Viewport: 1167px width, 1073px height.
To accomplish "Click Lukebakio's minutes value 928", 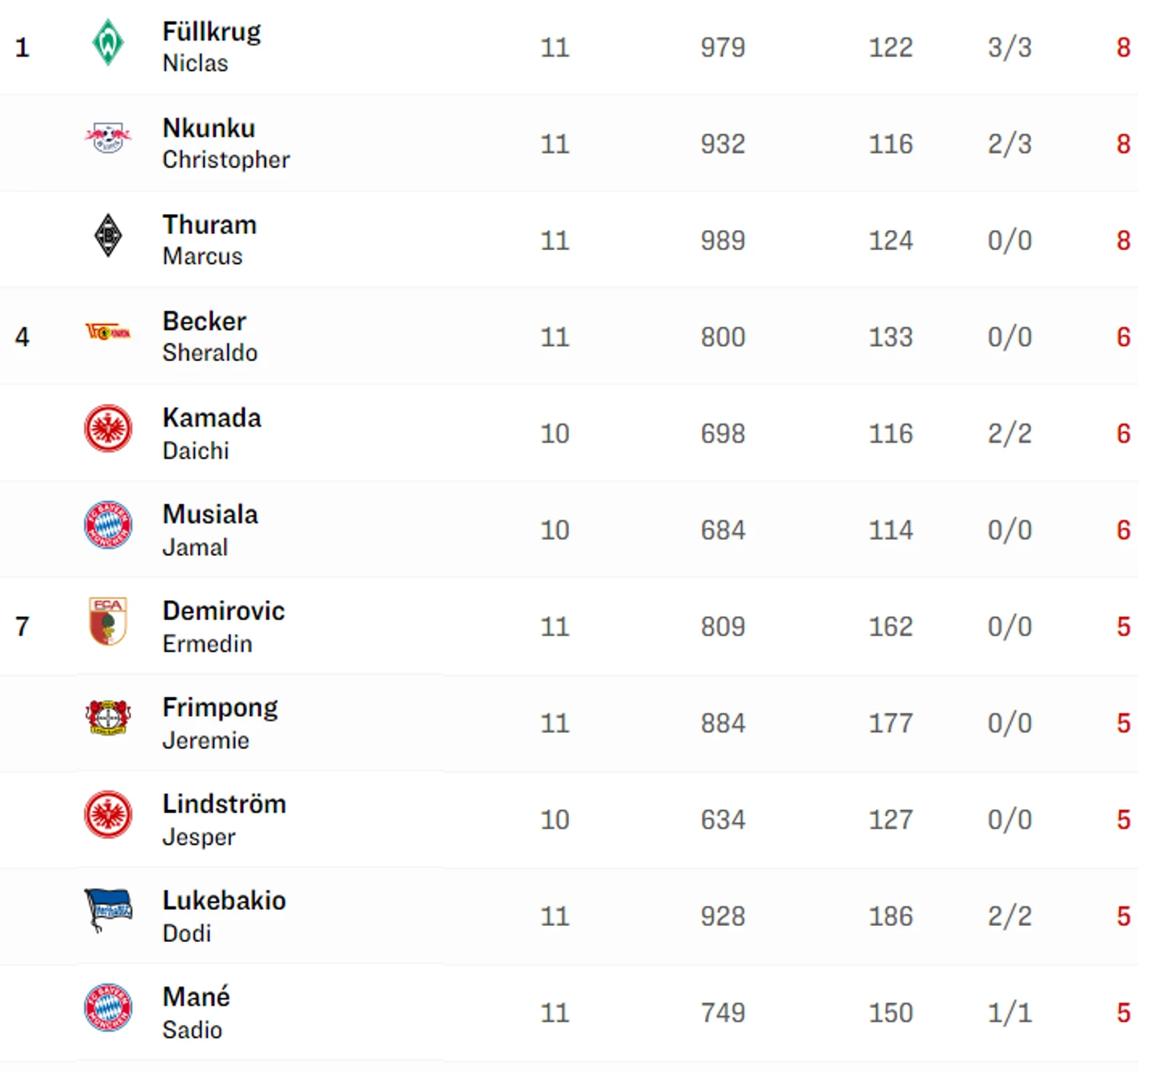I will click(723, 916).
